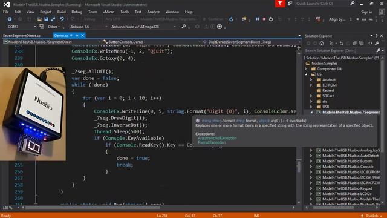Click the serial monitor icon beside COM3
Screen dimensions: 387x218
tap(42, 27)
